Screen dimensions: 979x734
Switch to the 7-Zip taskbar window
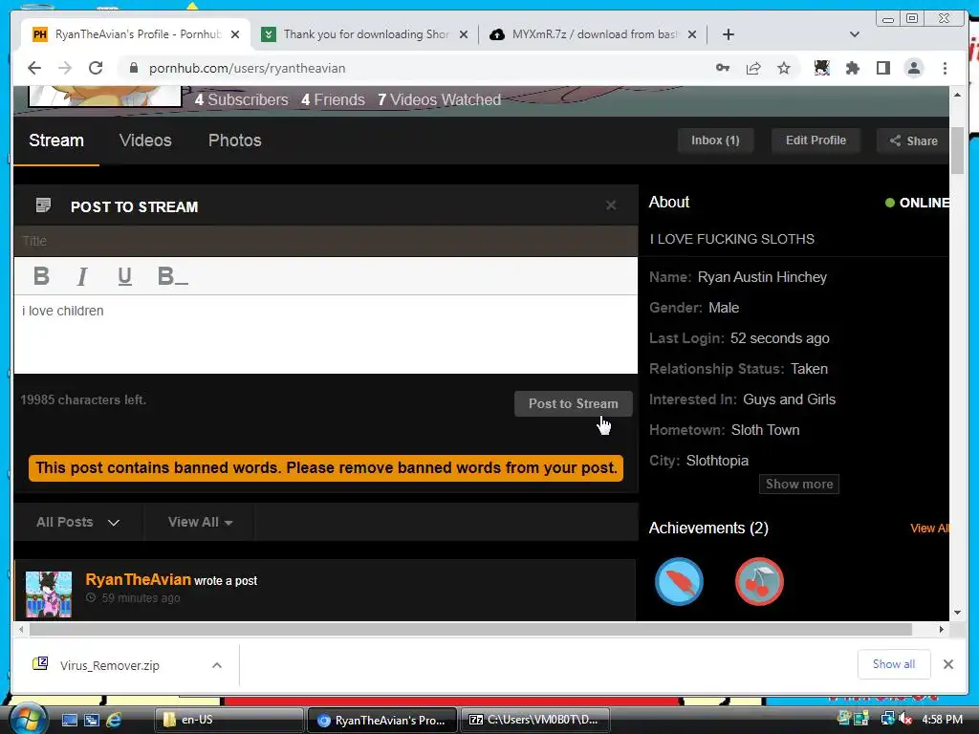coord(534,720)
